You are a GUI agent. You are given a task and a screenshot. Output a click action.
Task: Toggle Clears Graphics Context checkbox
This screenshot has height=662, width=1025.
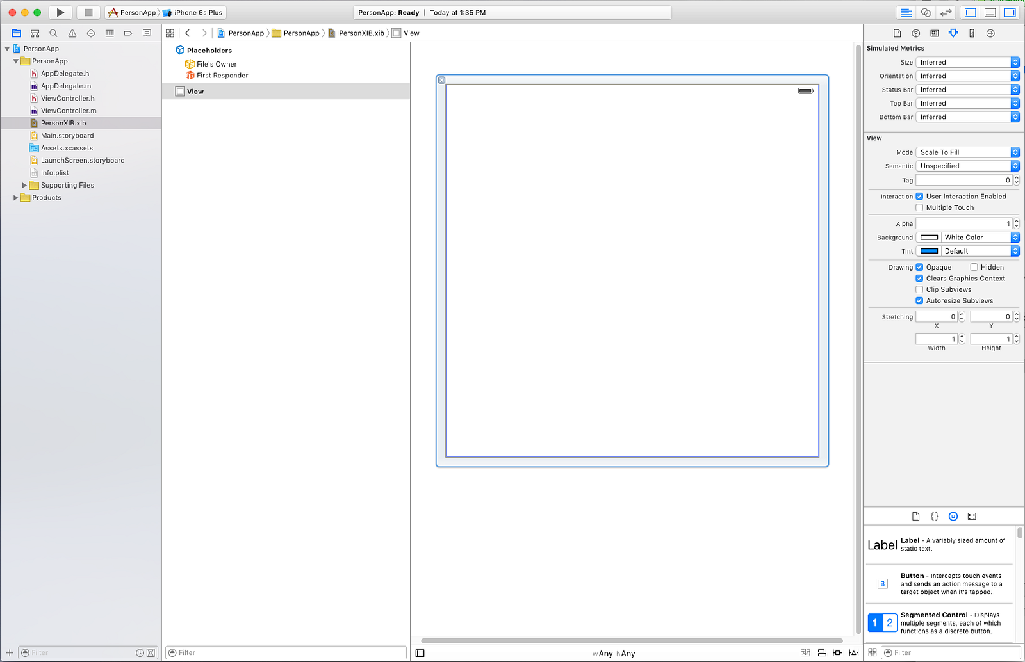919,279
